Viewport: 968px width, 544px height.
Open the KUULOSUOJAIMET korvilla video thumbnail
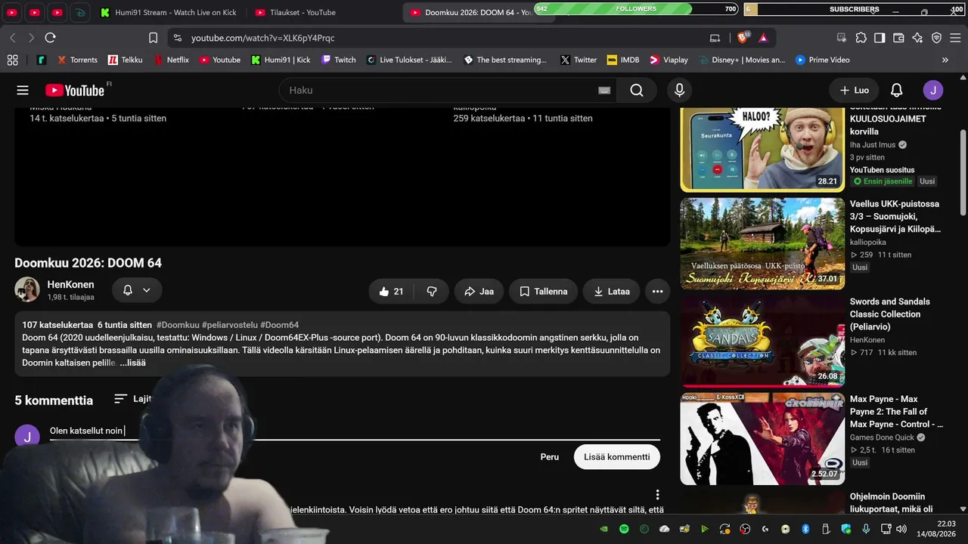pos(762,149)
